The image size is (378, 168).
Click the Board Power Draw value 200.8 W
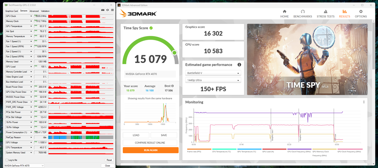click(40, 87)
